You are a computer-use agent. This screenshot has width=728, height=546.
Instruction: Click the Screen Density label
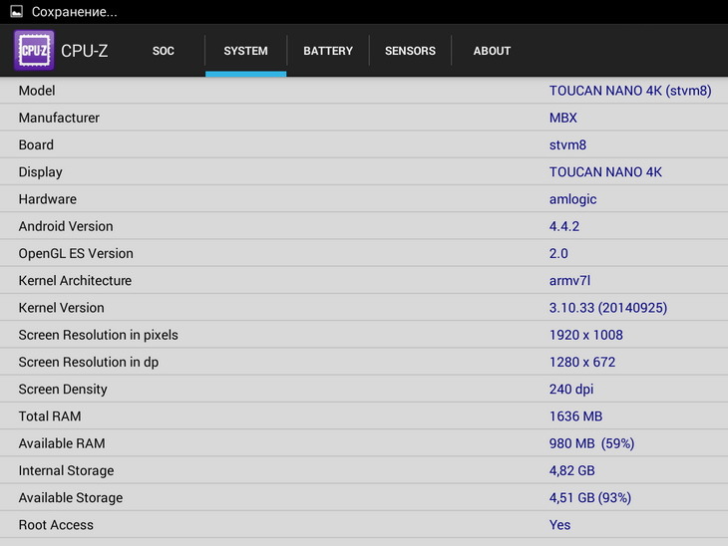tap(63, 390)
